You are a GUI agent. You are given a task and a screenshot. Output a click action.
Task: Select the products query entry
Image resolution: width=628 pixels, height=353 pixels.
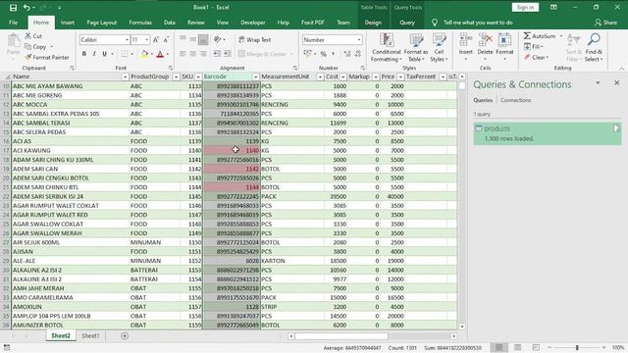coord(548,133)
